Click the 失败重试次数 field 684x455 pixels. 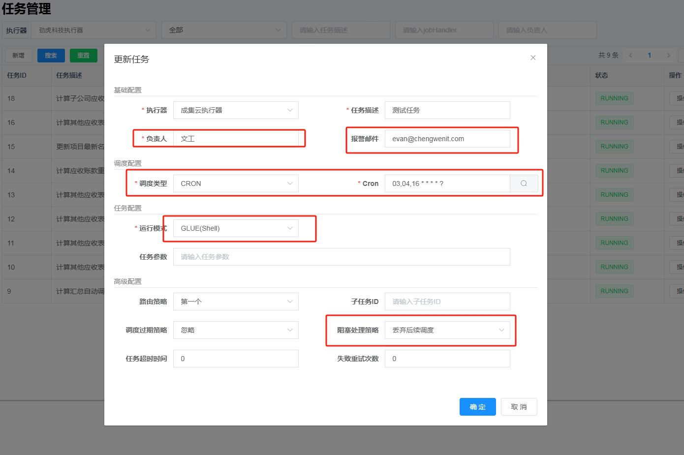pyautogui.click(x=447, y=359)
